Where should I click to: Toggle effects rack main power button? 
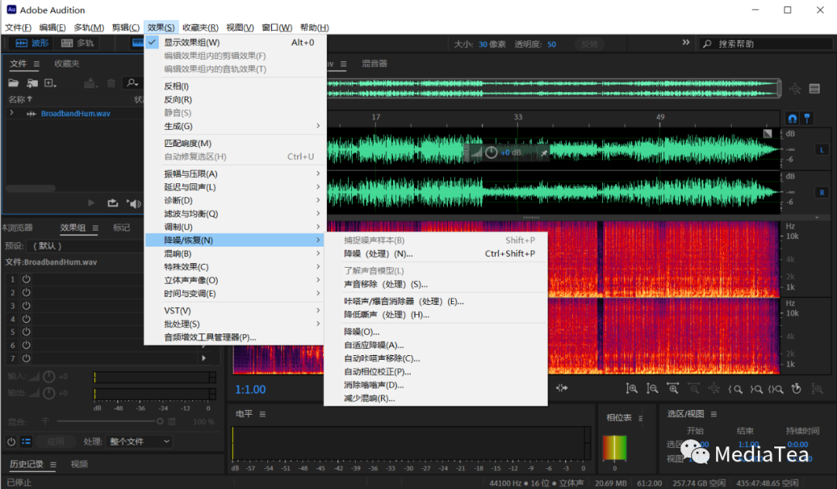click(x=11, y=442)
